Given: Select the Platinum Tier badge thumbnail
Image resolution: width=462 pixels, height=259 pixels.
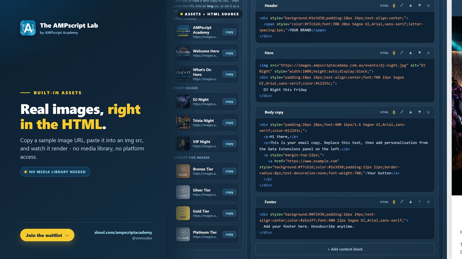Looking at the screenshot, I should coord(183,234).
